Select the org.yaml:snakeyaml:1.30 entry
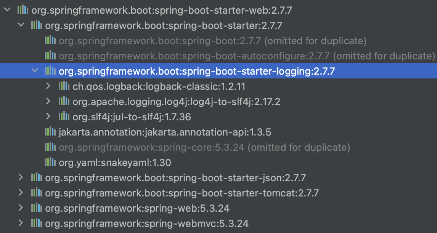The width and height of the screenshot is (437, 233). [x=115, y=163]
